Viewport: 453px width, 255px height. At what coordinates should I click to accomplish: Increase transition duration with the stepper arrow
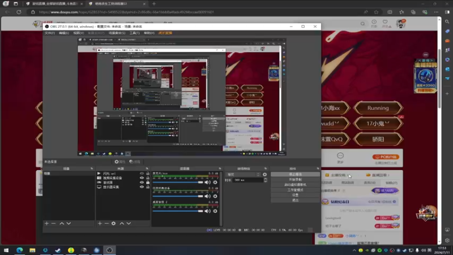tap(265, 178)
